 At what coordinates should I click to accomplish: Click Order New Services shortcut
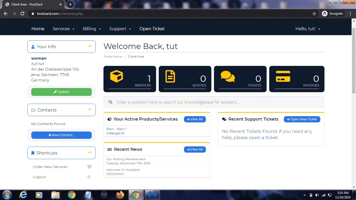(x=50, y=167)
